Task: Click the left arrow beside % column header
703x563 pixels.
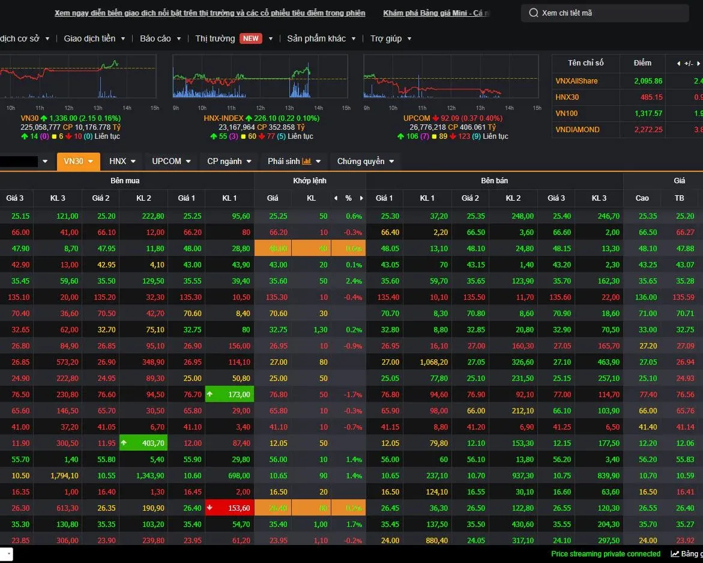Action: (336, 198)
